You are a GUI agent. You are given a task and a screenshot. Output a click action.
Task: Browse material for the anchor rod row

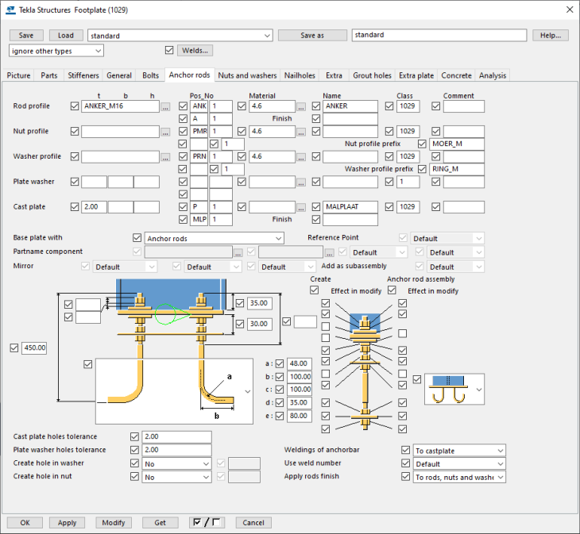[x=301, y=106]
